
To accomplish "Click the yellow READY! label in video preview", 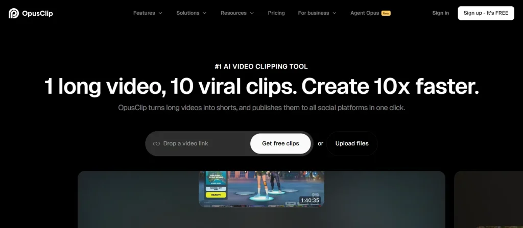I will tap(216, 195).
